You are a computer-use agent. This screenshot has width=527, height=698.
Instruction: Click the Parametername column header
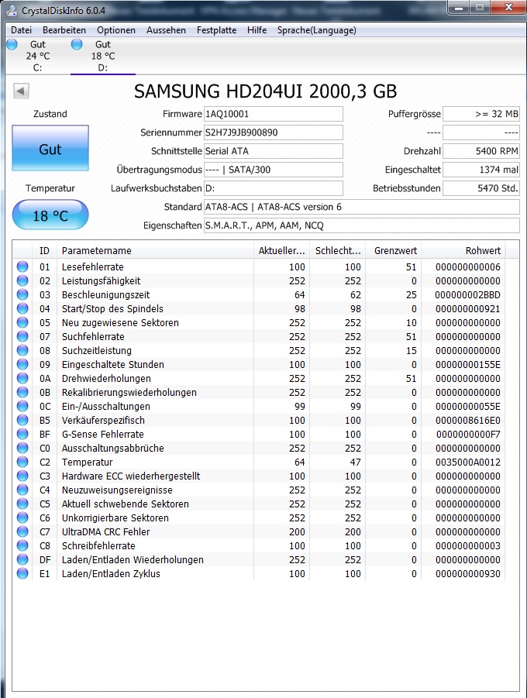(x=156, y=251)
